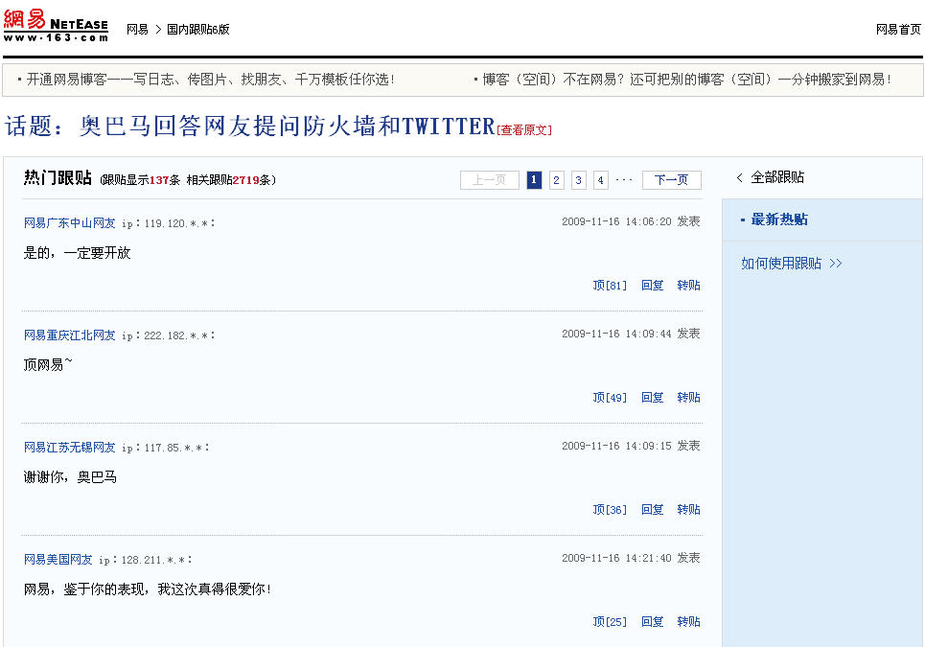Open 查看原文 link beside the topic title
The height and width of the screenshot is (647, 925).
point(524,130)
